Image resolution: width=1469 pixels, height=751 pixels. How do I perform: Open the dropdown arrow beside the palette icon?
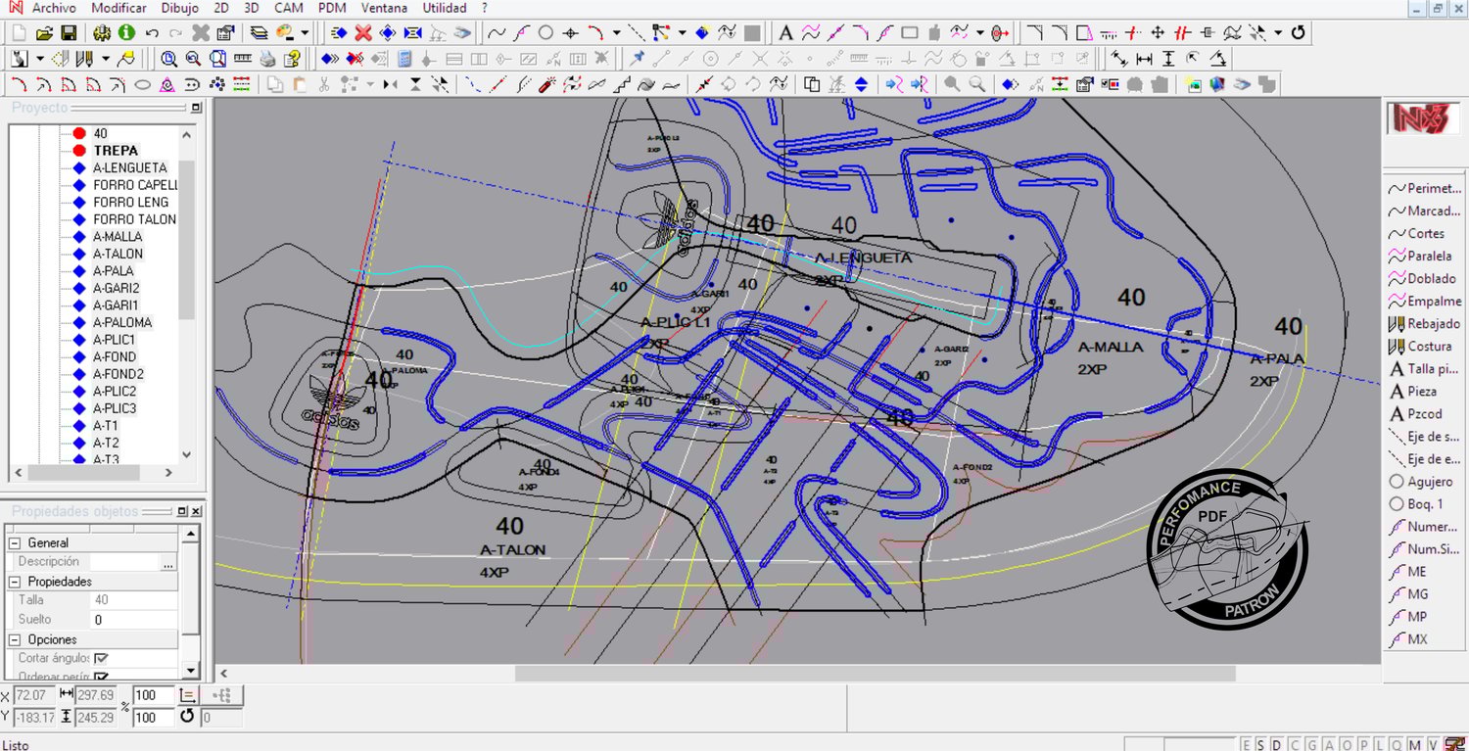(x=304, y=32)
